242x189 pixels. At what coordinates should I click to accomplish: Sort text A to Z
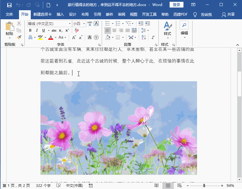(144, 37)
